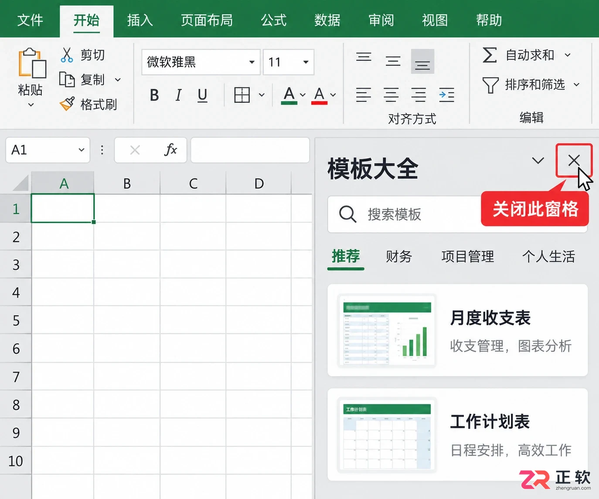The height and width of the screenshot is (499, 599).
Task: Apply cell borders with the border icon
Action: (242, 95)
